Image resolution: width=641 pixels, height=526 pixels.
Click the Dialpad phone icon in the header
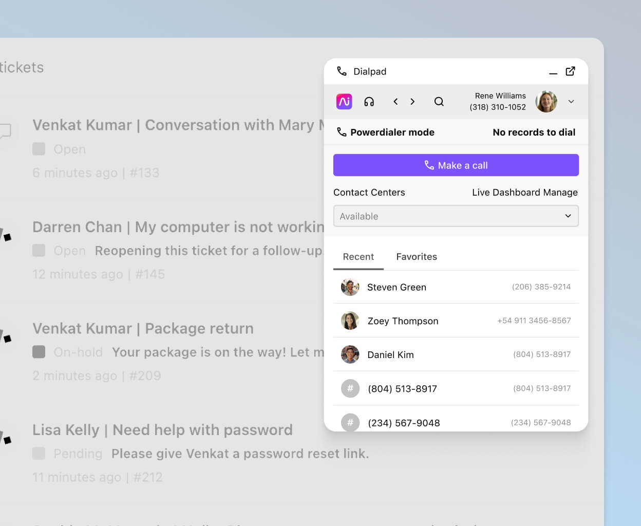[341, 71]
